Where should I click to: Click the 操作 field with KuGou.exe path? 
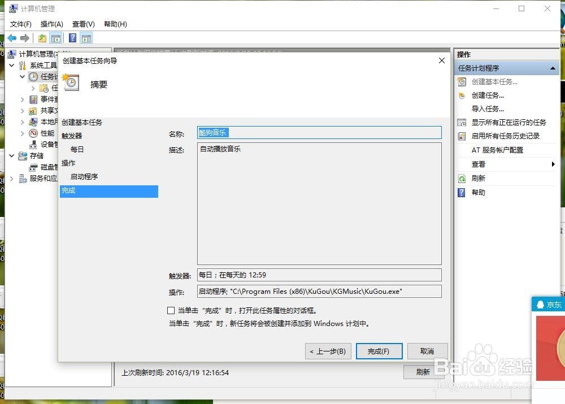pyautogui.click(x=319, y=291)
